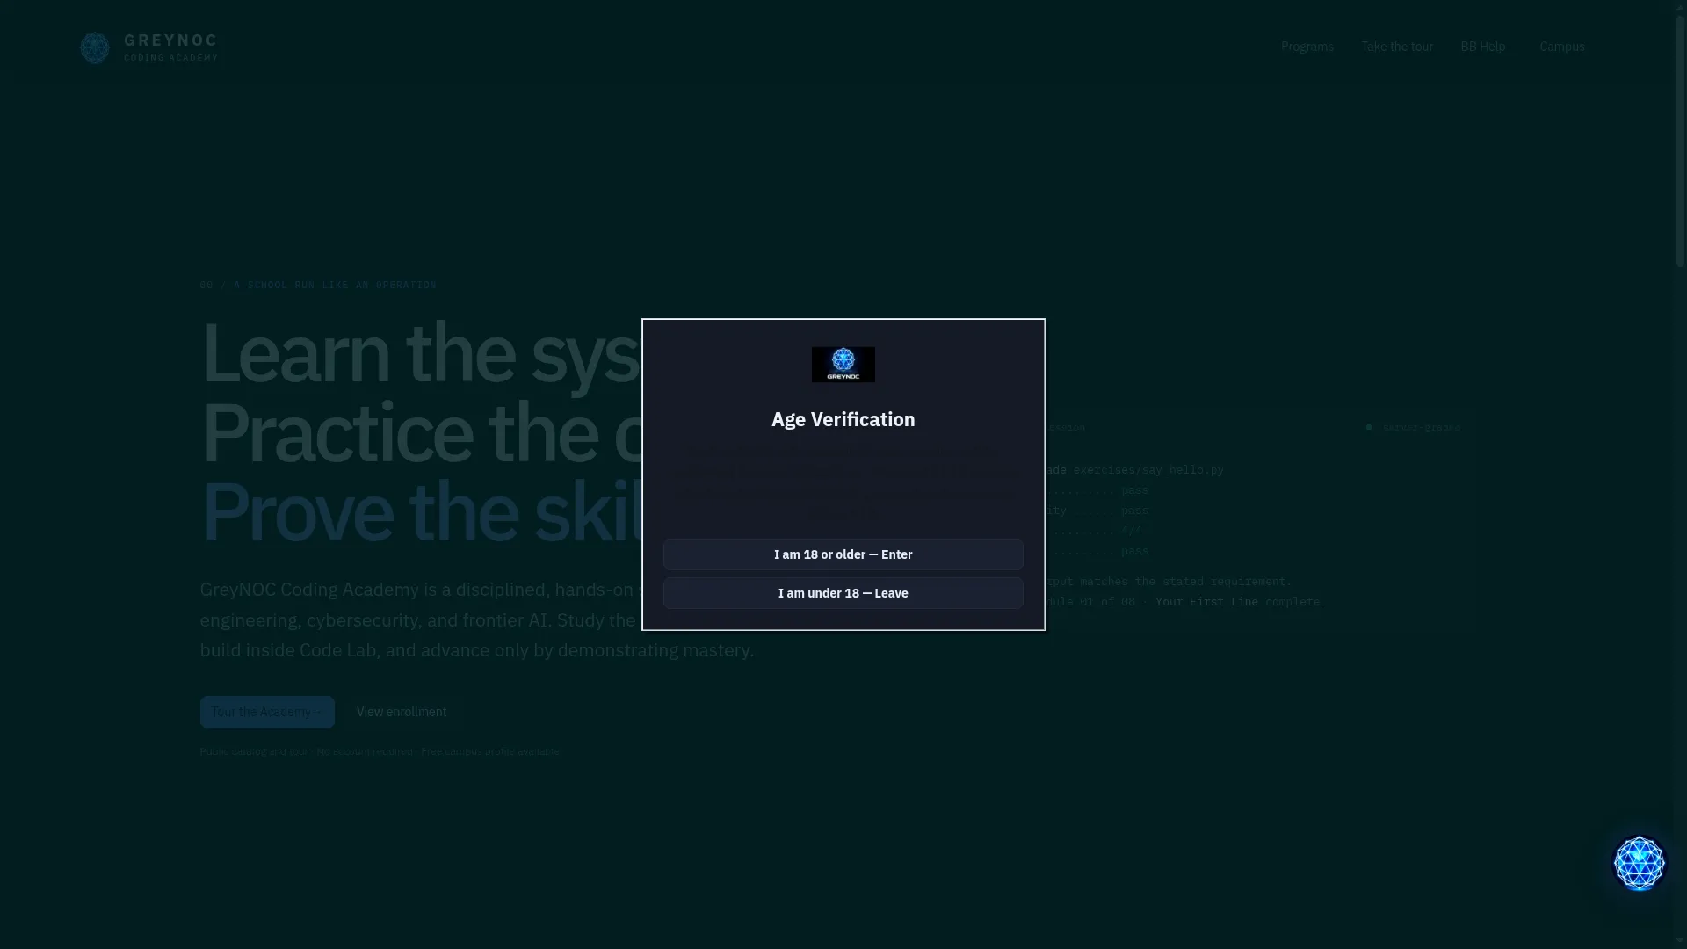The height and width of the screenshot is (949, 1687).
Task: Choose 'I am under 18 — Leave'
Action: point(843,593)
